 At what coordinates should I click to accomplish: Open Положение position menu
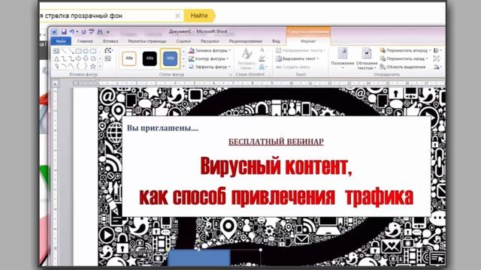click(x=343, y=58)
